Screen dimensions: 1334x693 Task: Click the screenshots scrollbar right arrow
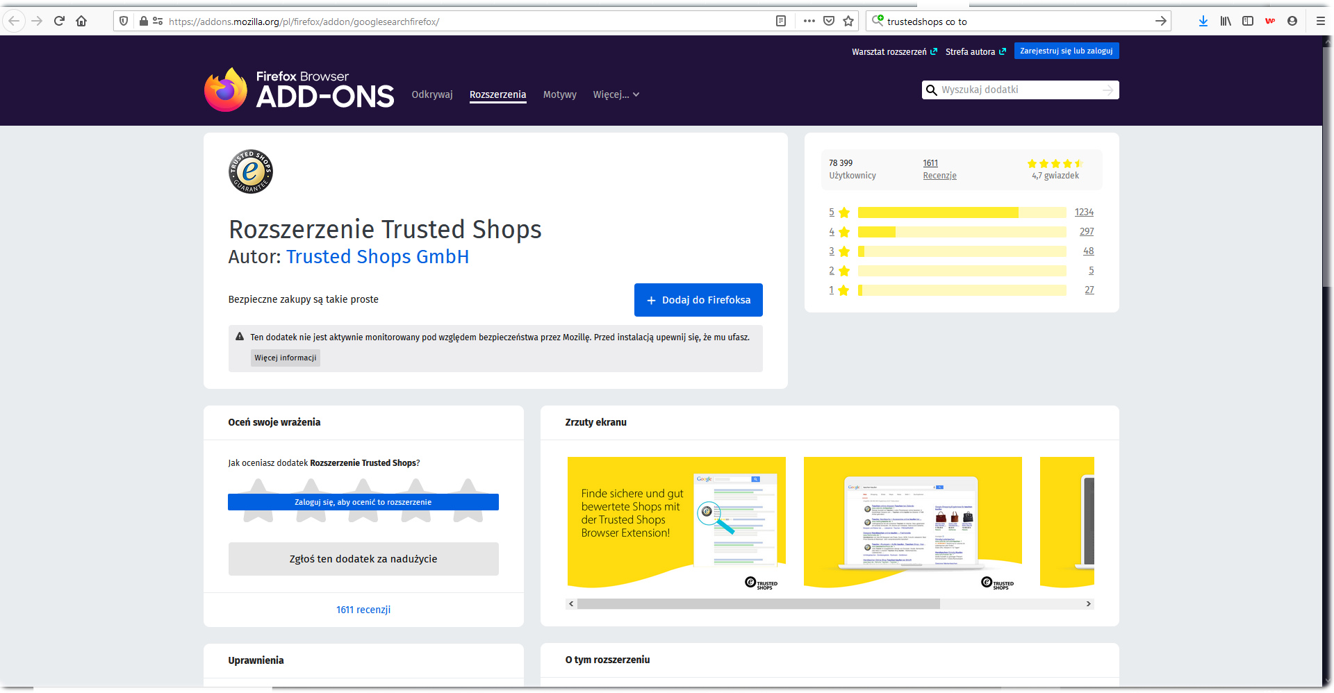coord(1089,604)
